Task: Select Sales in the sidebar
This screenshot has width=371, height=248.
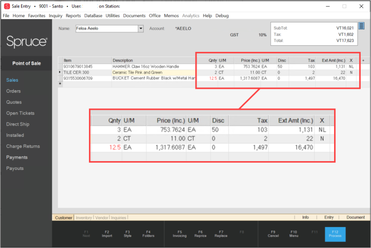Action: point(12,80)
